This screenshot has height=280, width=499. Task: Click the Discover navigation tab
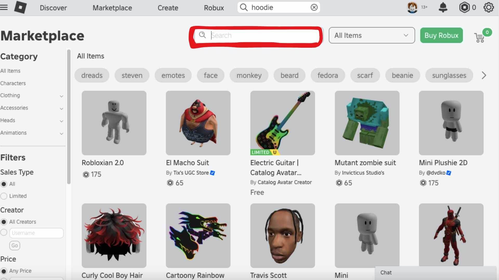(54, 8)
